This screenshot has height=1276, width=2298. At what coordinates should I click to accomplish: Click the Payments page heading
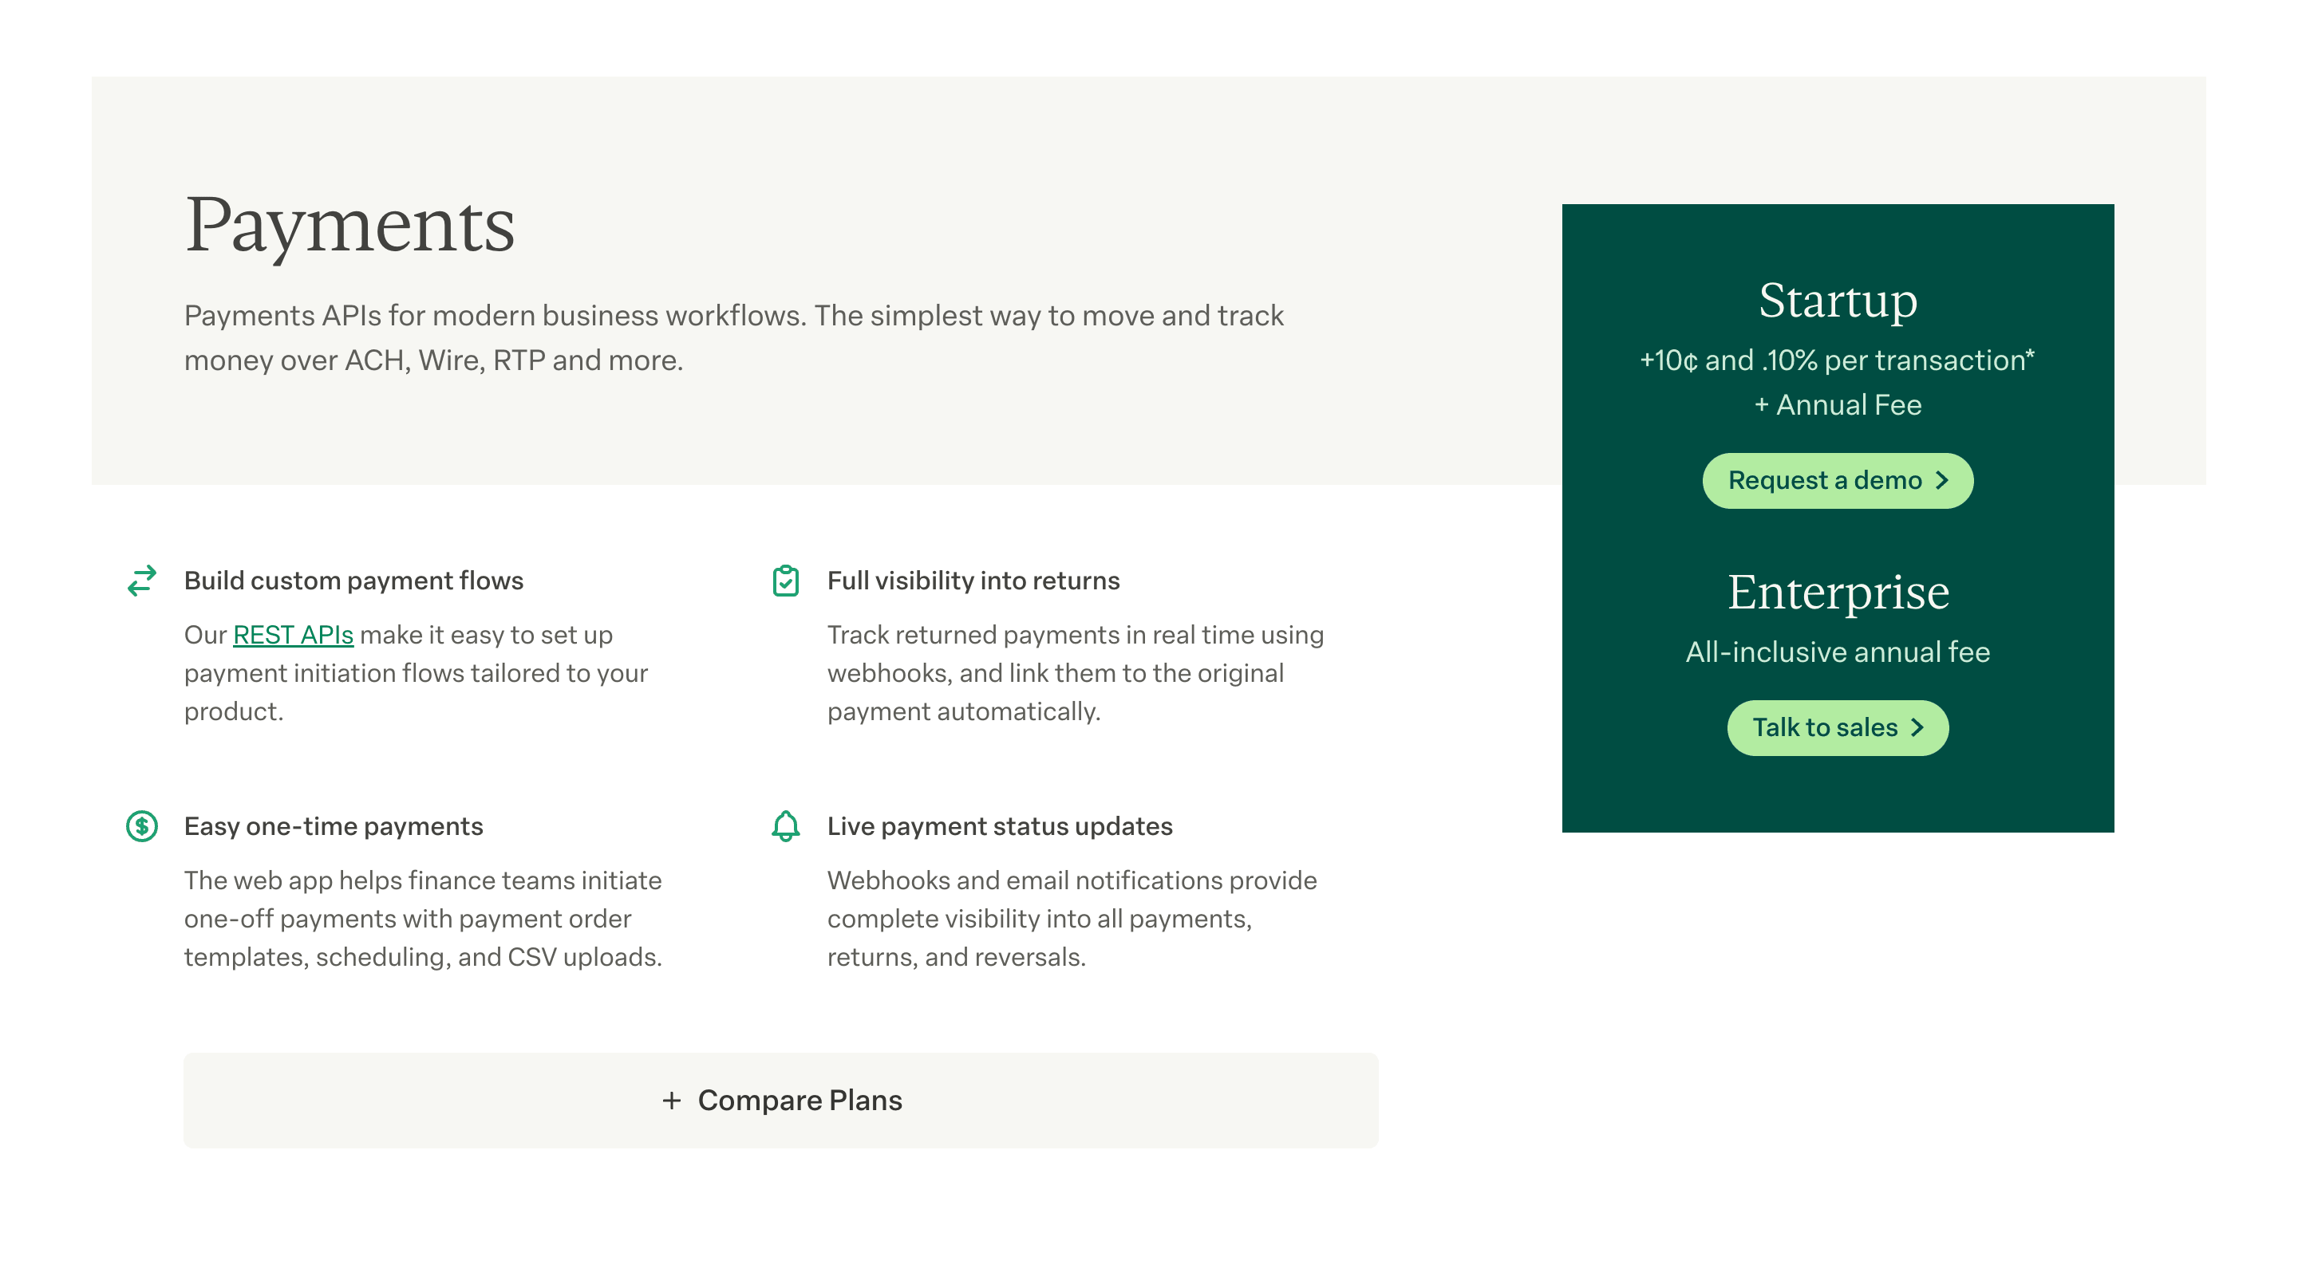349,226
